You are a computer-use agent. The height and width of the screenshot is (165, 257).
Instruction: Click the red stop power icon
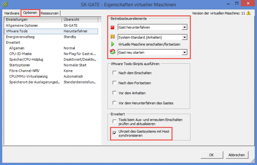click(x=112, y=28)
